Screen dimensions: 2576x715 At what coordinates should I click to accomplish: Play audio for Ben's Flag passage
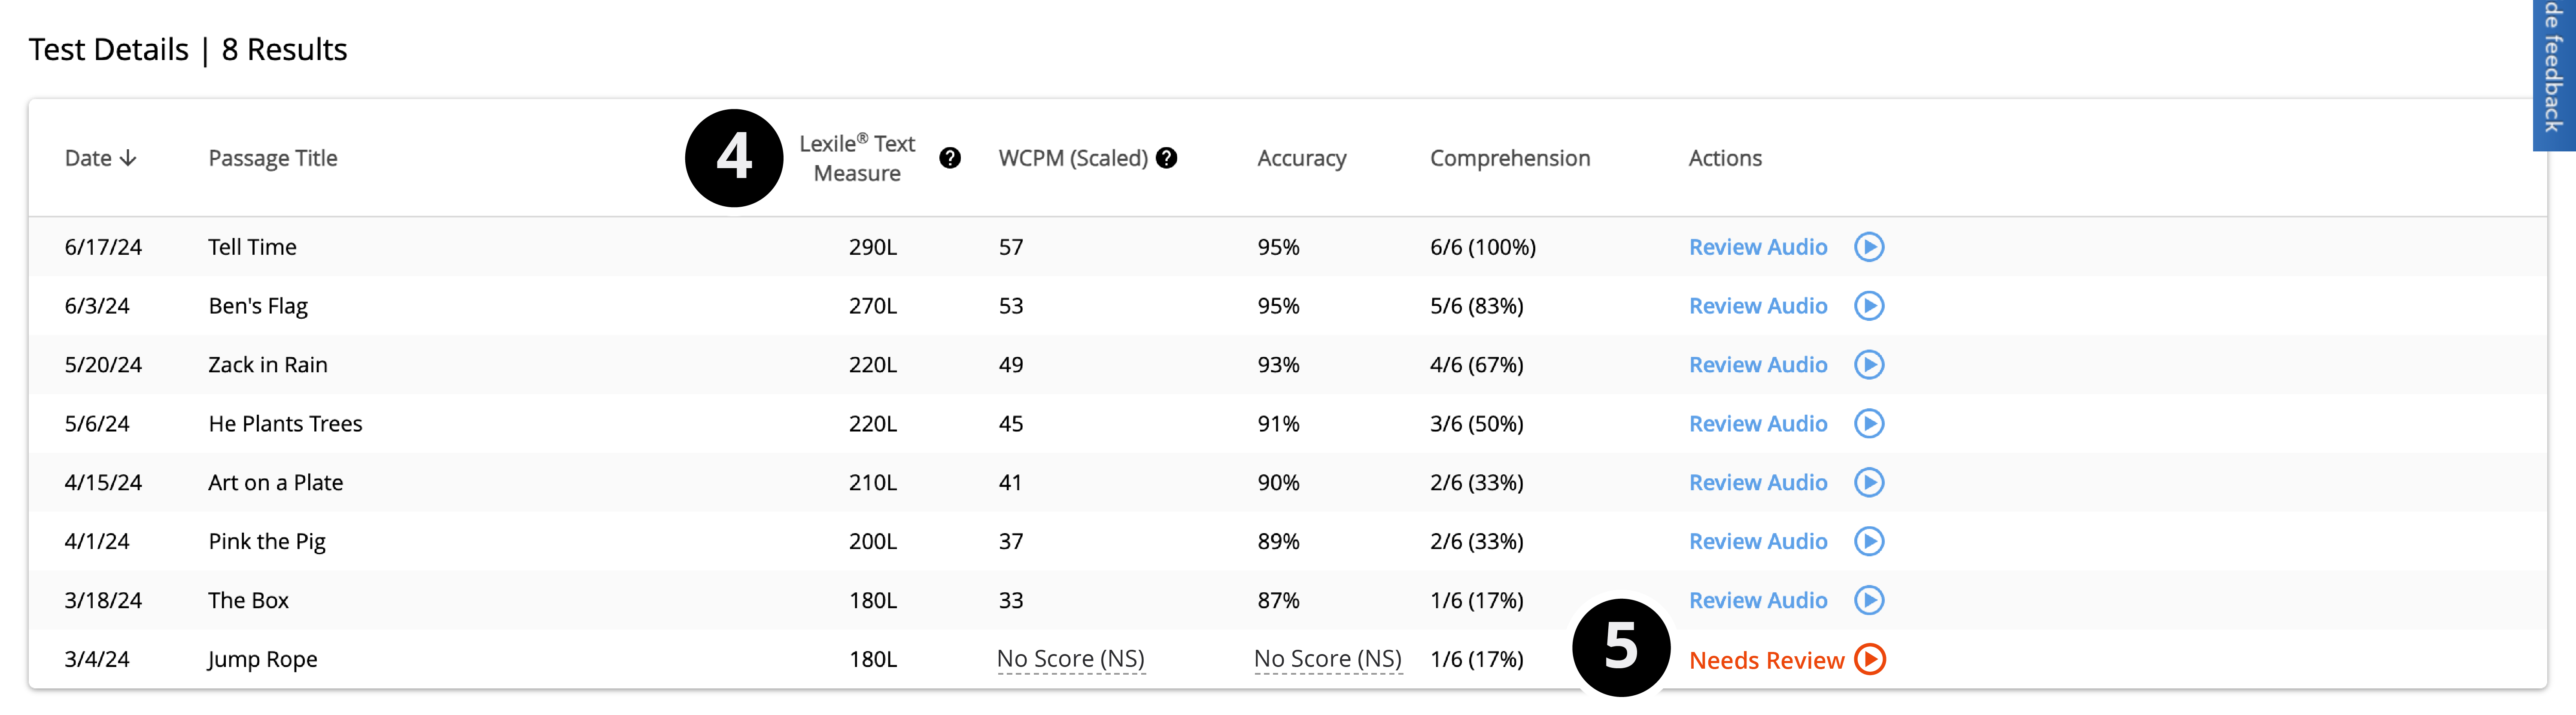click(x=1868, y=305)
